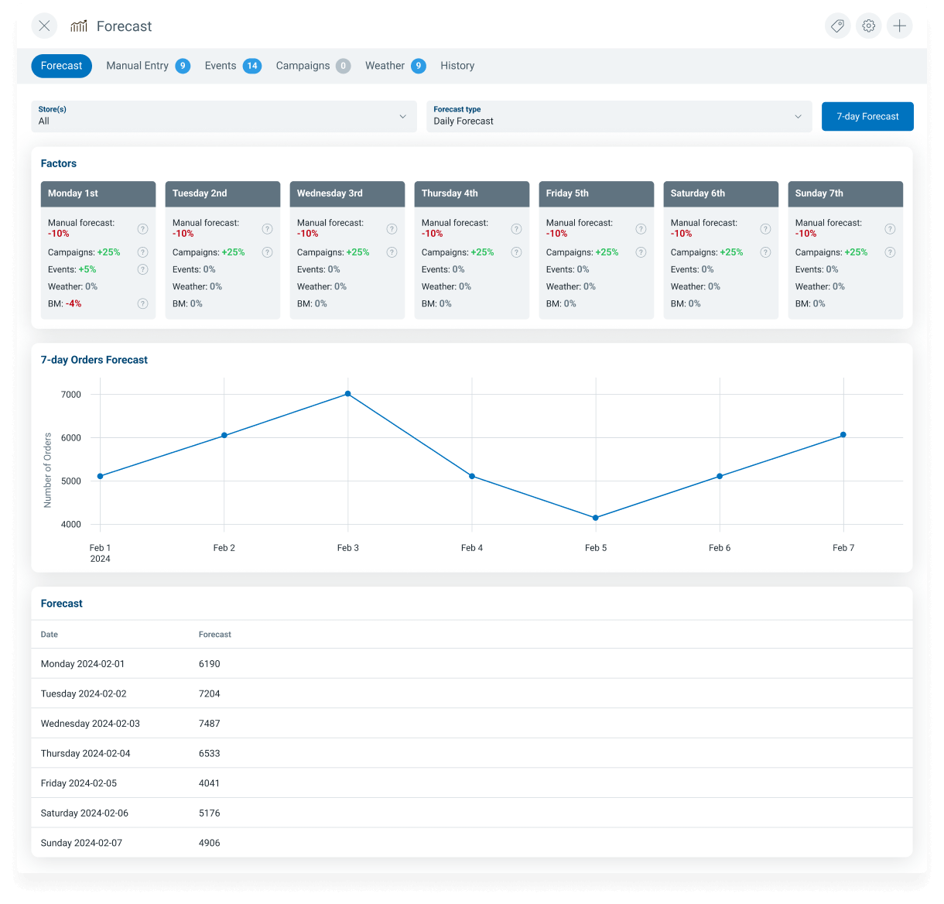Screen dimensions: 944x904
Task: Select the "Sunday 2024-02-07" date cell
Action: point(81,843)
